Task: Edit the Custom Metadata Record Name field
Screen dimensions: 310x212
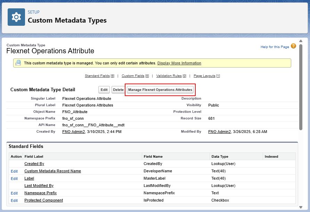Action: click(x=14, y=171)
